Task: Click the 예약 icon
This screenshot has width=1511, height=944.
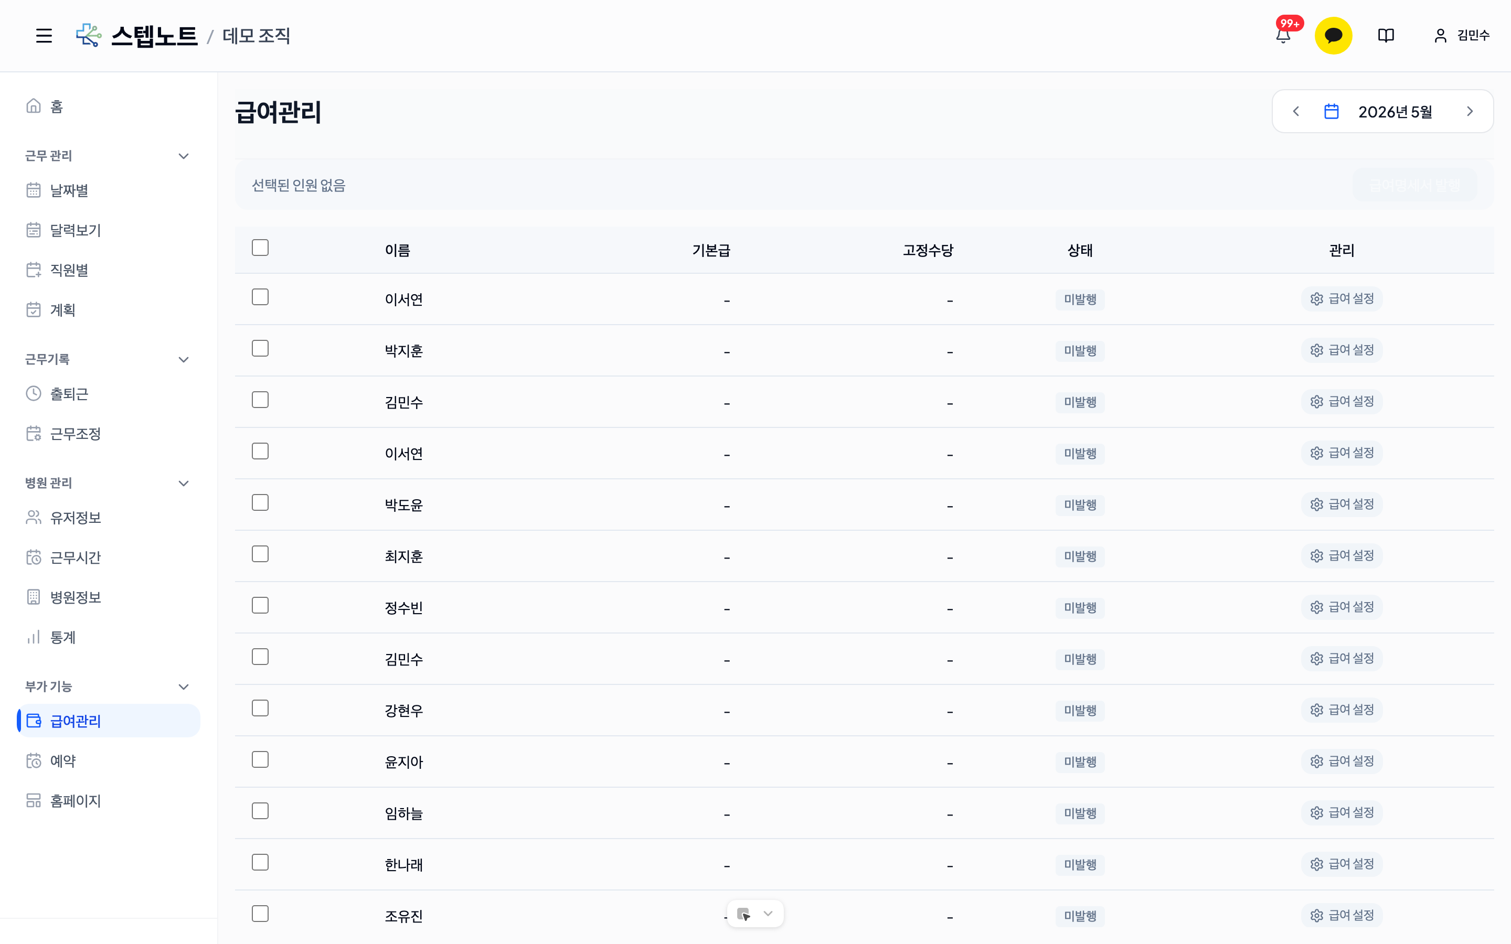Action: (x=34, y=760)
